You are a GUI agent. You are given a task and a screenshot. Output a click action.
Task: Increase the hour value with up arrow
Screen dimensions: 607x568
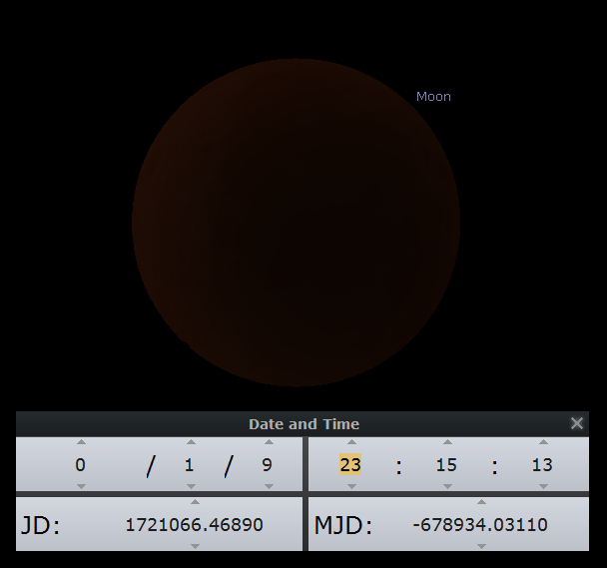pyautogui.click(x=351, y=442)
